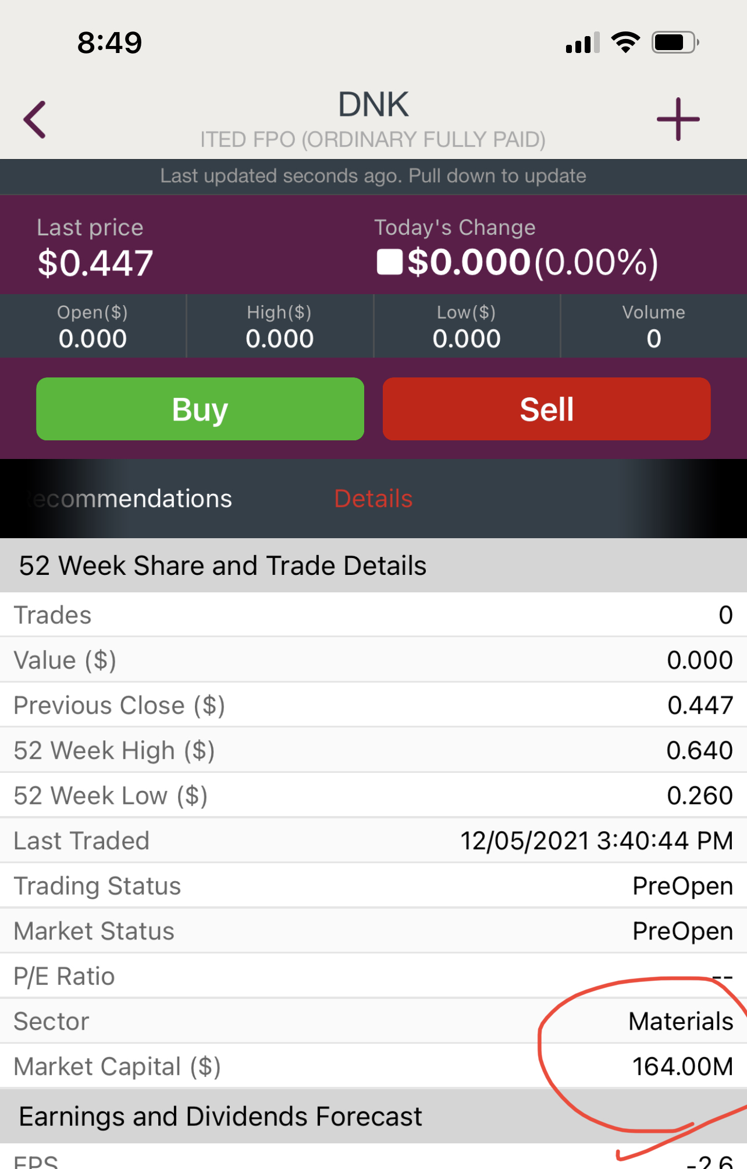Image resolution: width=747 pixels, height=1169 pixels.
Task: Switch to the Recommendations tab
Action: click(129, 499)
